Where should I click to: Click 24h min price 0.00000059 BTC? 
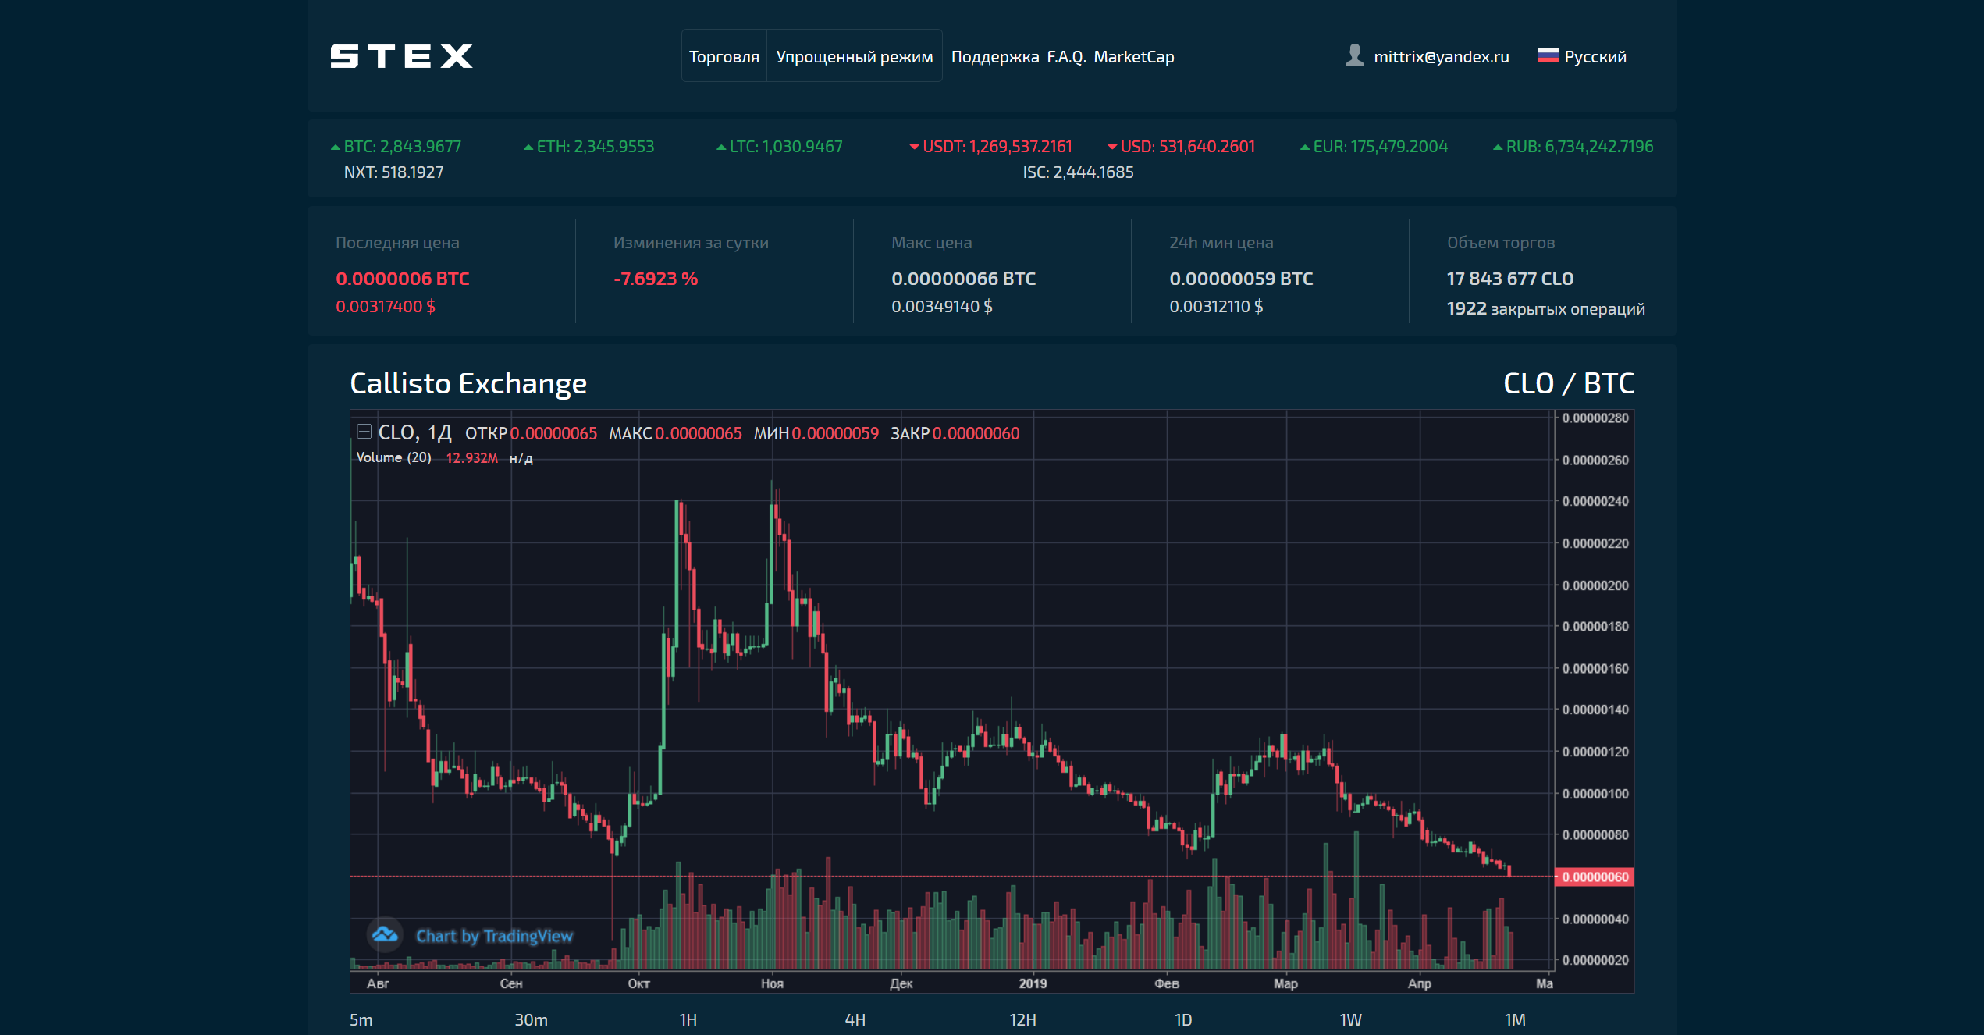coord(1241,279)
